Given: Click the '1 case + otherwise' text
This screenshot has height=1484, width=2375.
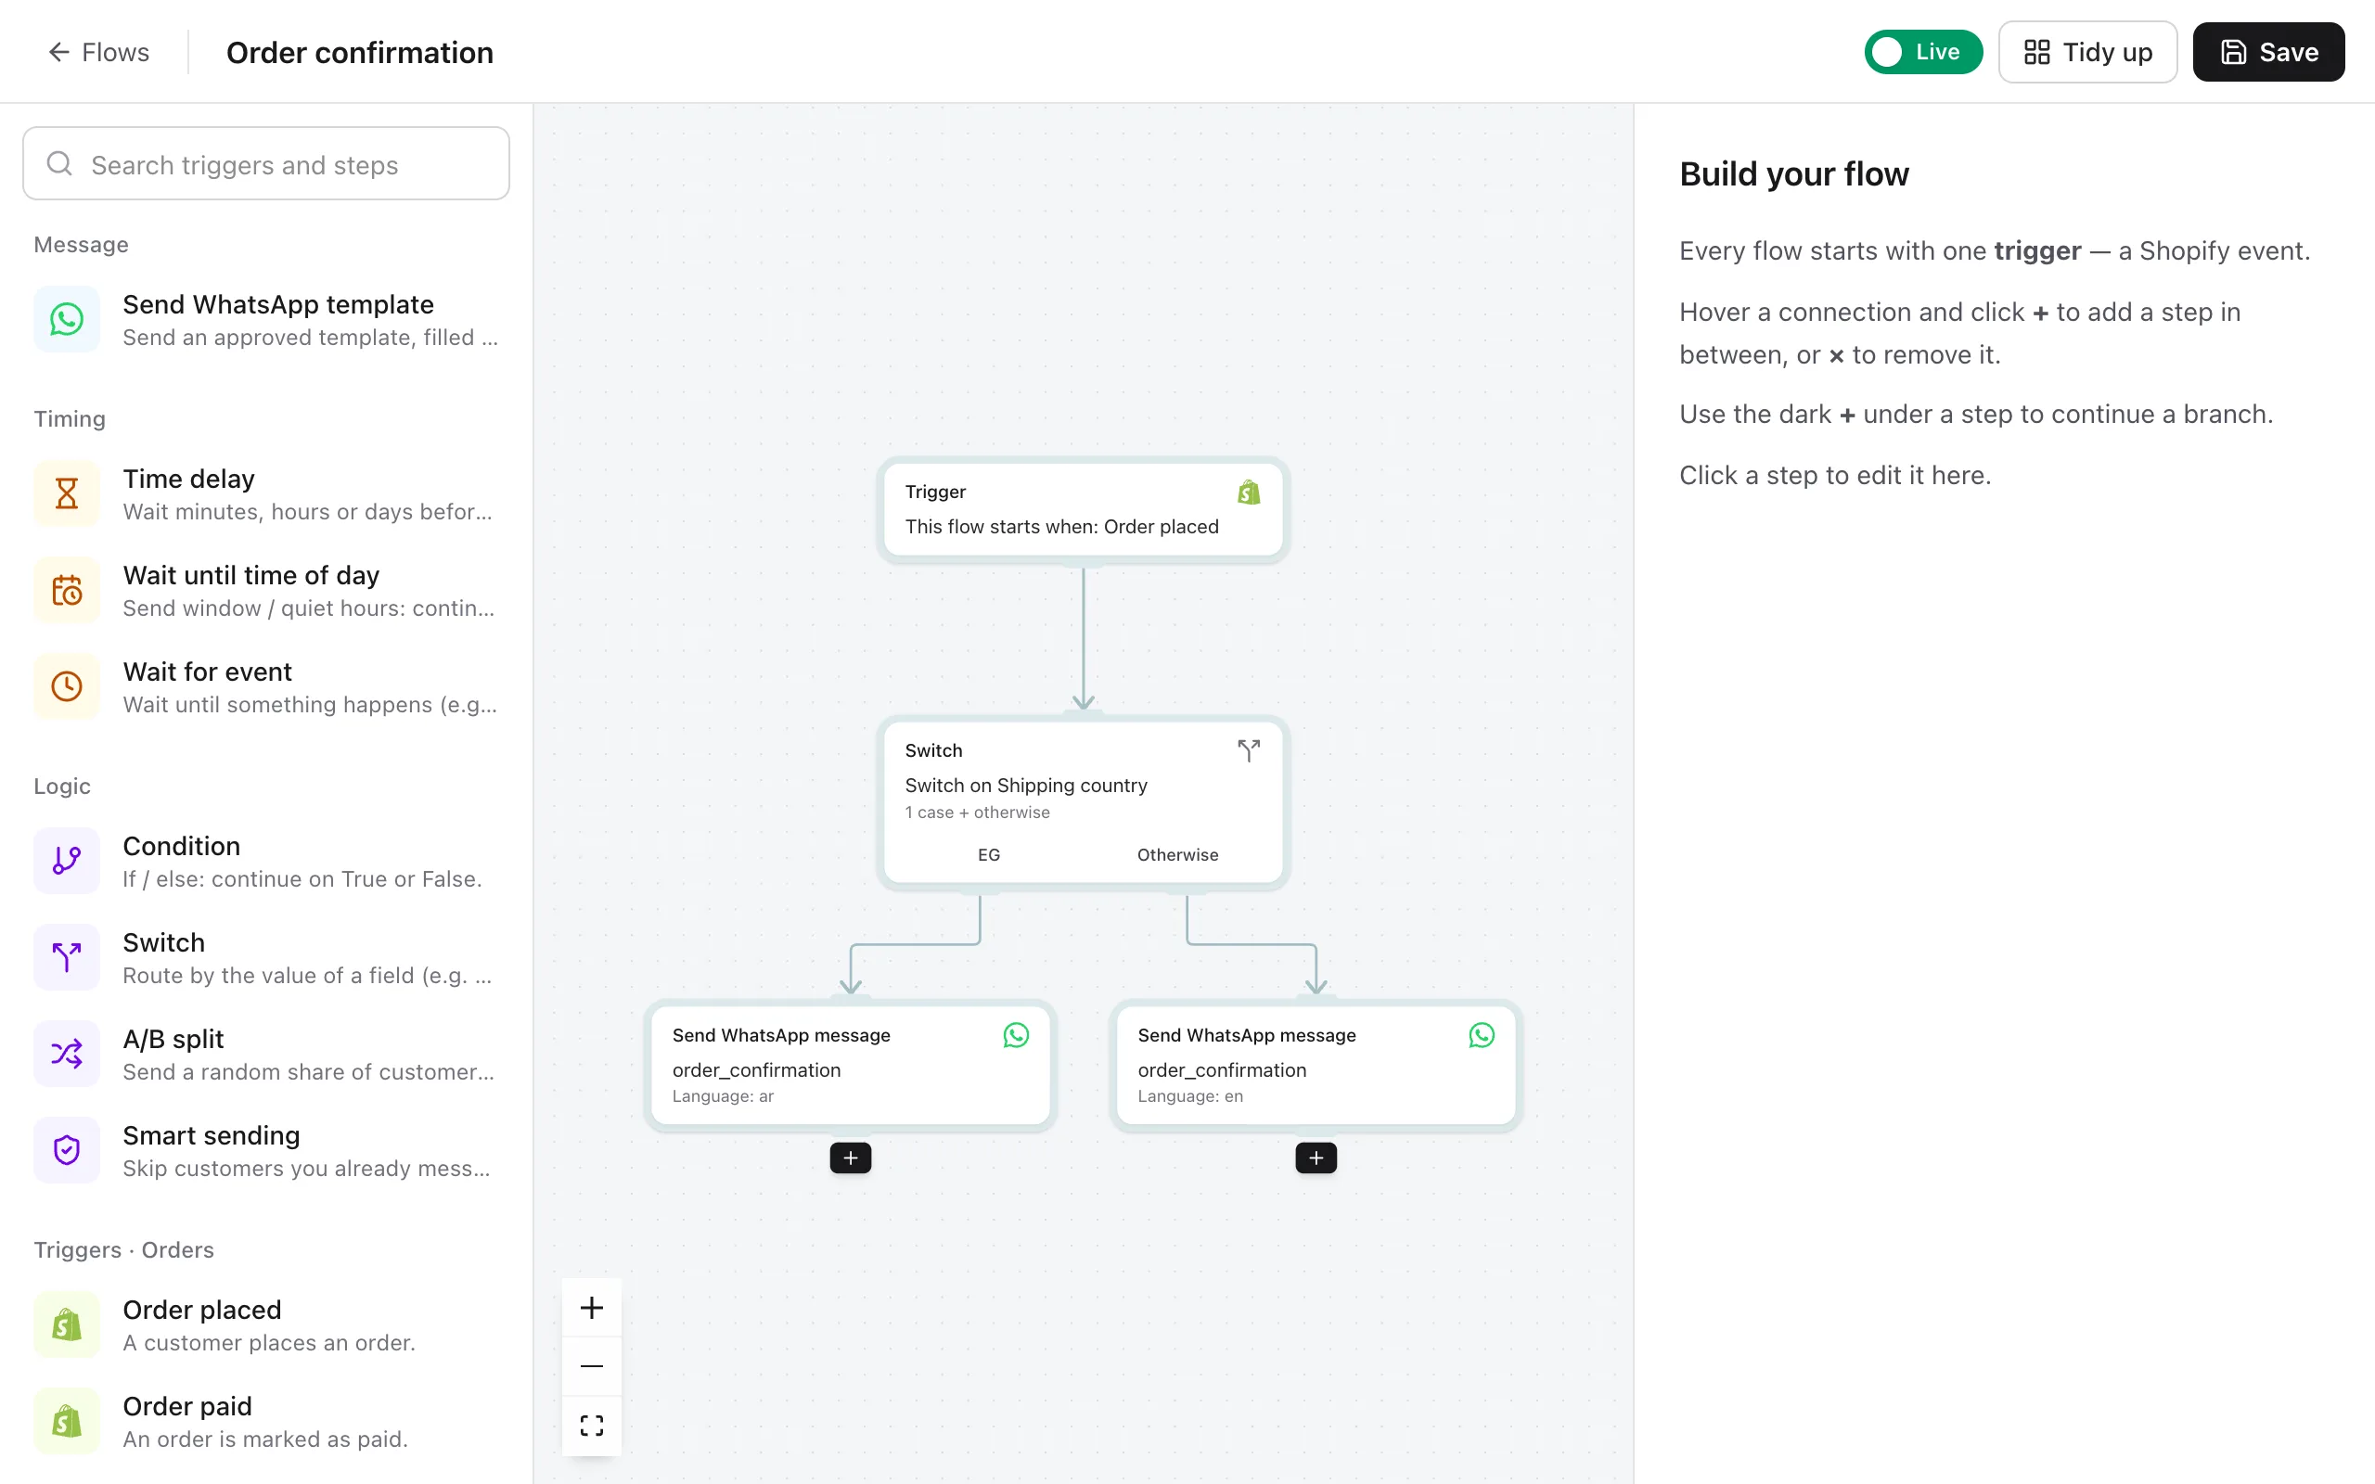Looking at the screenshot, I should [x=977, y=812].
